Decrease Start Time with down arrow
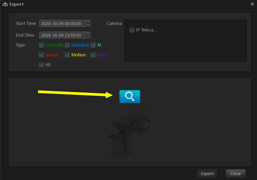Viewport: 257px width, 180px height. pyautogui.click(x=88, y=25)
